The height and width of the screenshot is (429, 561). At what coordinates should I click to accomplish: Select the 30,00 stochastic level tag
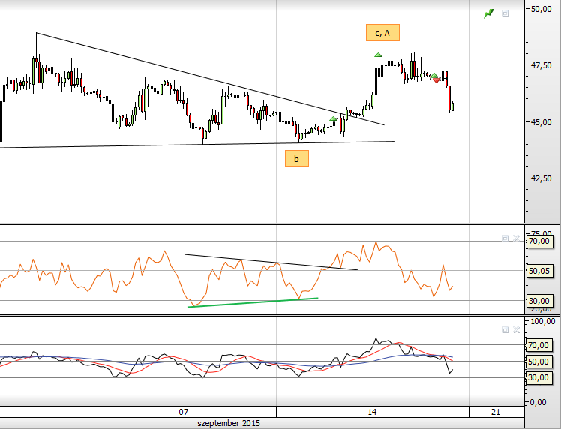538,377
